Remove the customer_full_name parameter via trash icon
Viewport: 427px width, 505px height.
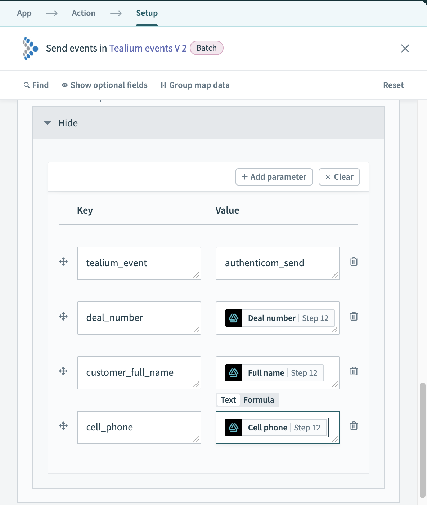tap(354, 371)
